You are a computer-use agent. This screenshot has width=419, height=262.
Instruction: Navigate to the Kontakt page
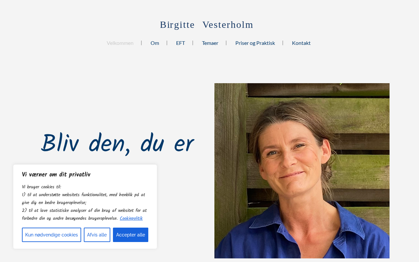[x=301, y=43]
